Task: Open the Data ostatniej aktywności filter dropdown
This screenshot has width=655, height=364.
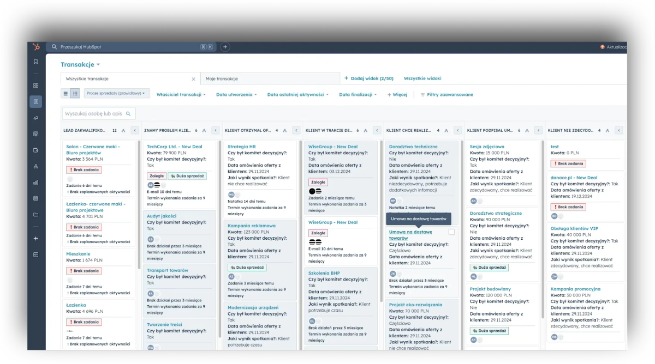Action: point(298,95)
